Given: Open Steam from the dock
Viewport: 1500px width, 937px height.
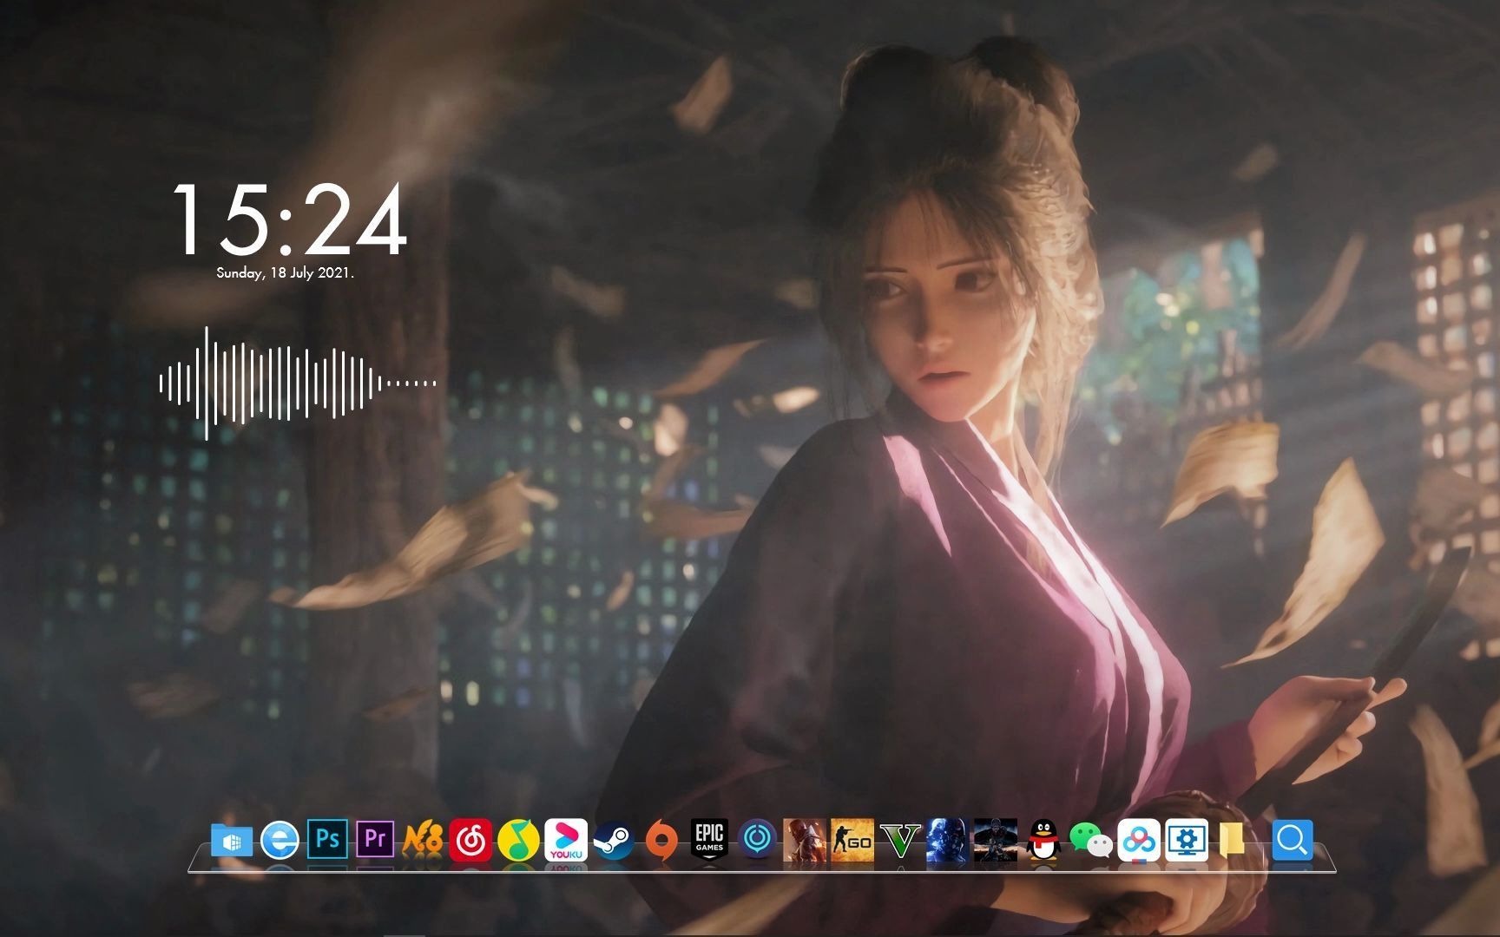Looking at the screenshot, I should point(614,840).
